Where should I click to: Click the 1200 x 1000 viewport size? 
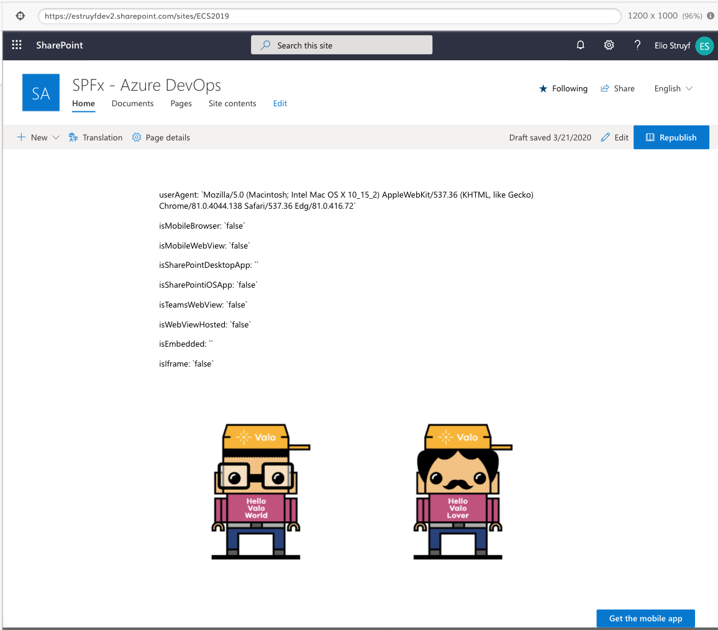tap(653, 16)
